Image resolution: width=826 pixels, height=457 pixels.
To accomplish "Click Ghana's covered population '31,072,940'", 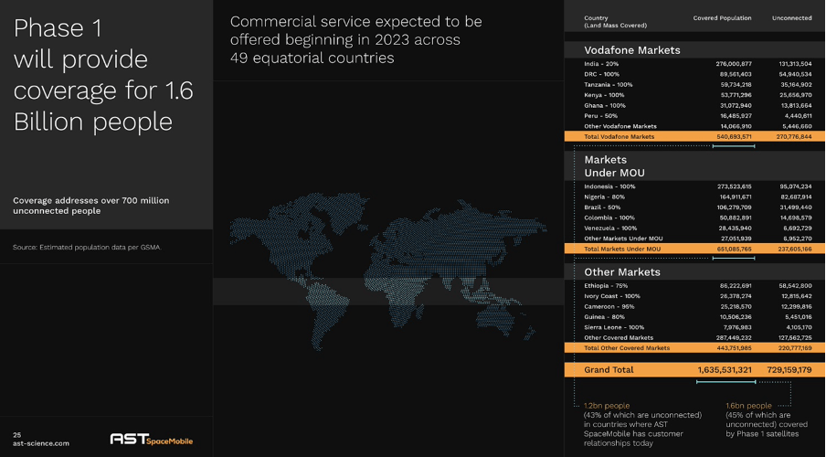I will [x=736, y=105].
